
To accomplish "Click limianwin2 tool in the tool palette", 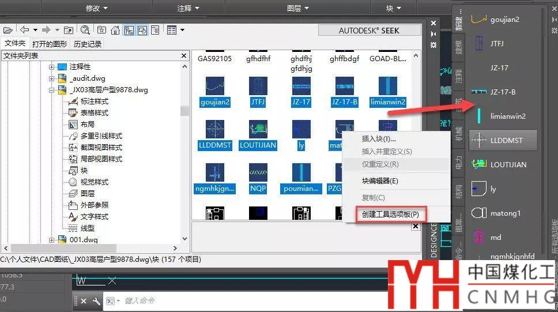I will (x=503, y=116).
